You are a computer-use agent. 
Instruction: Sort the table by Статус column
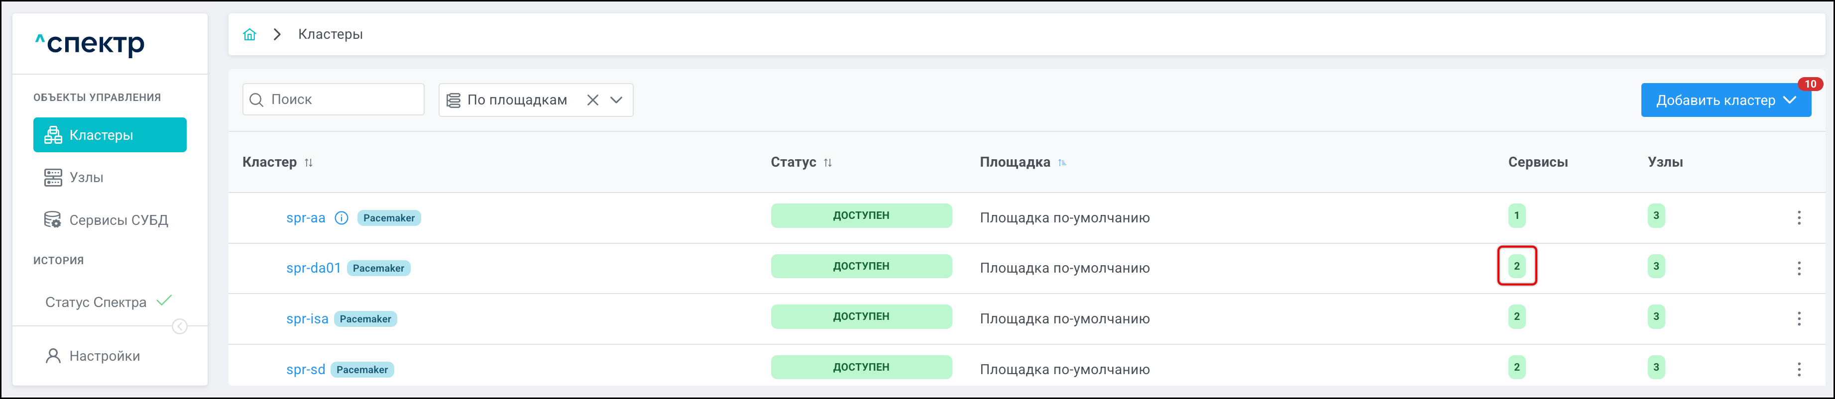pos(827,163)
